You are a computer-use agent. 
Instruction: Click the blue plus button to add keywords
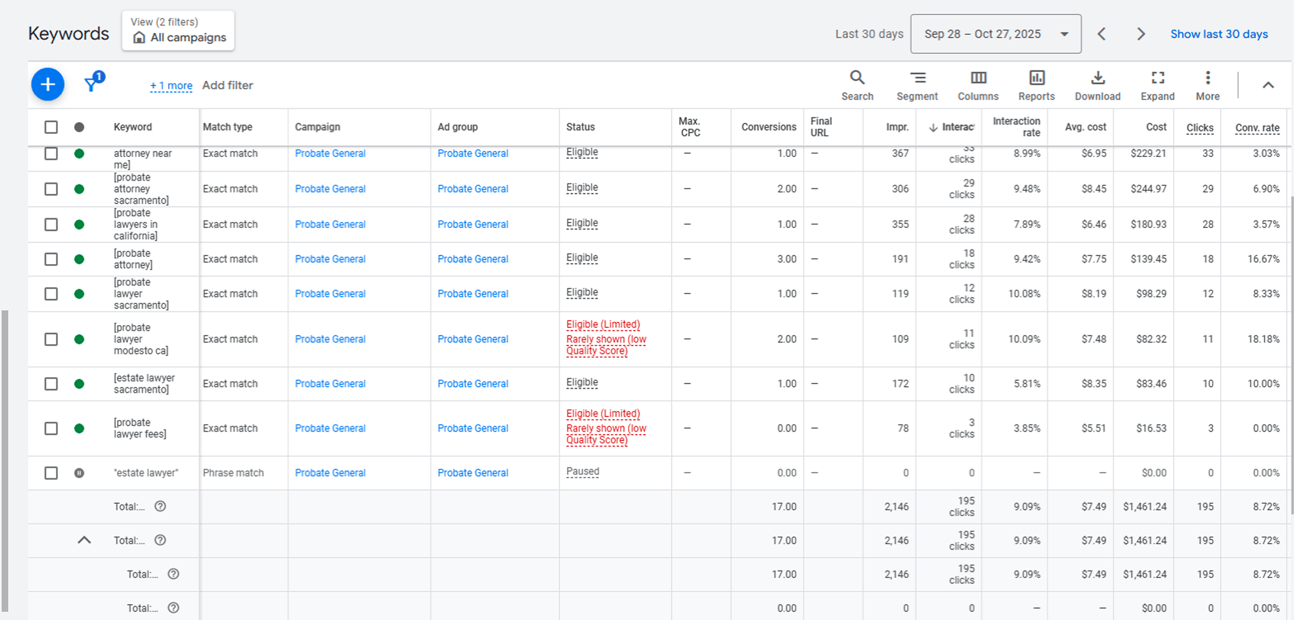coord(47,84)
